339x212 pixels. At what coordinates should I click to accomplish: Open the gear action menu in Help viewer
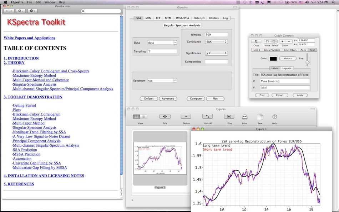pos(32,11)
